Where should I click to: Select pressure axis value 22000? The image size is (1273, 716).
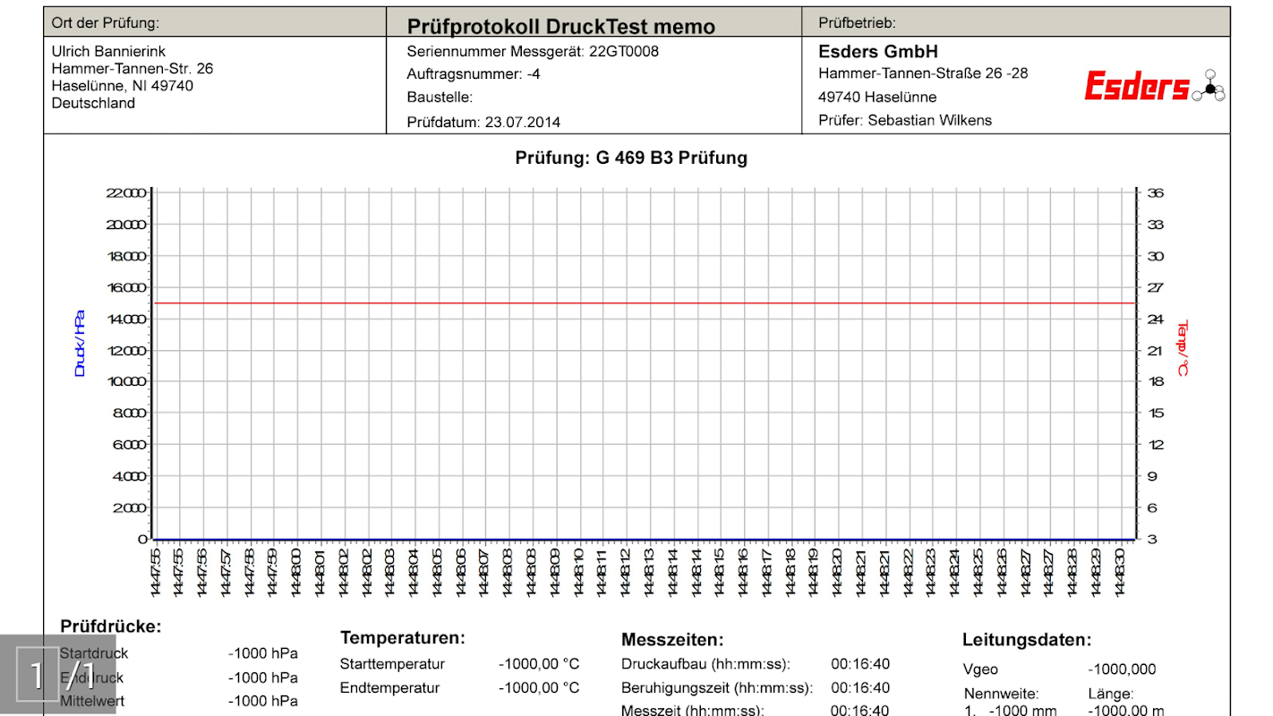[125, 193]
